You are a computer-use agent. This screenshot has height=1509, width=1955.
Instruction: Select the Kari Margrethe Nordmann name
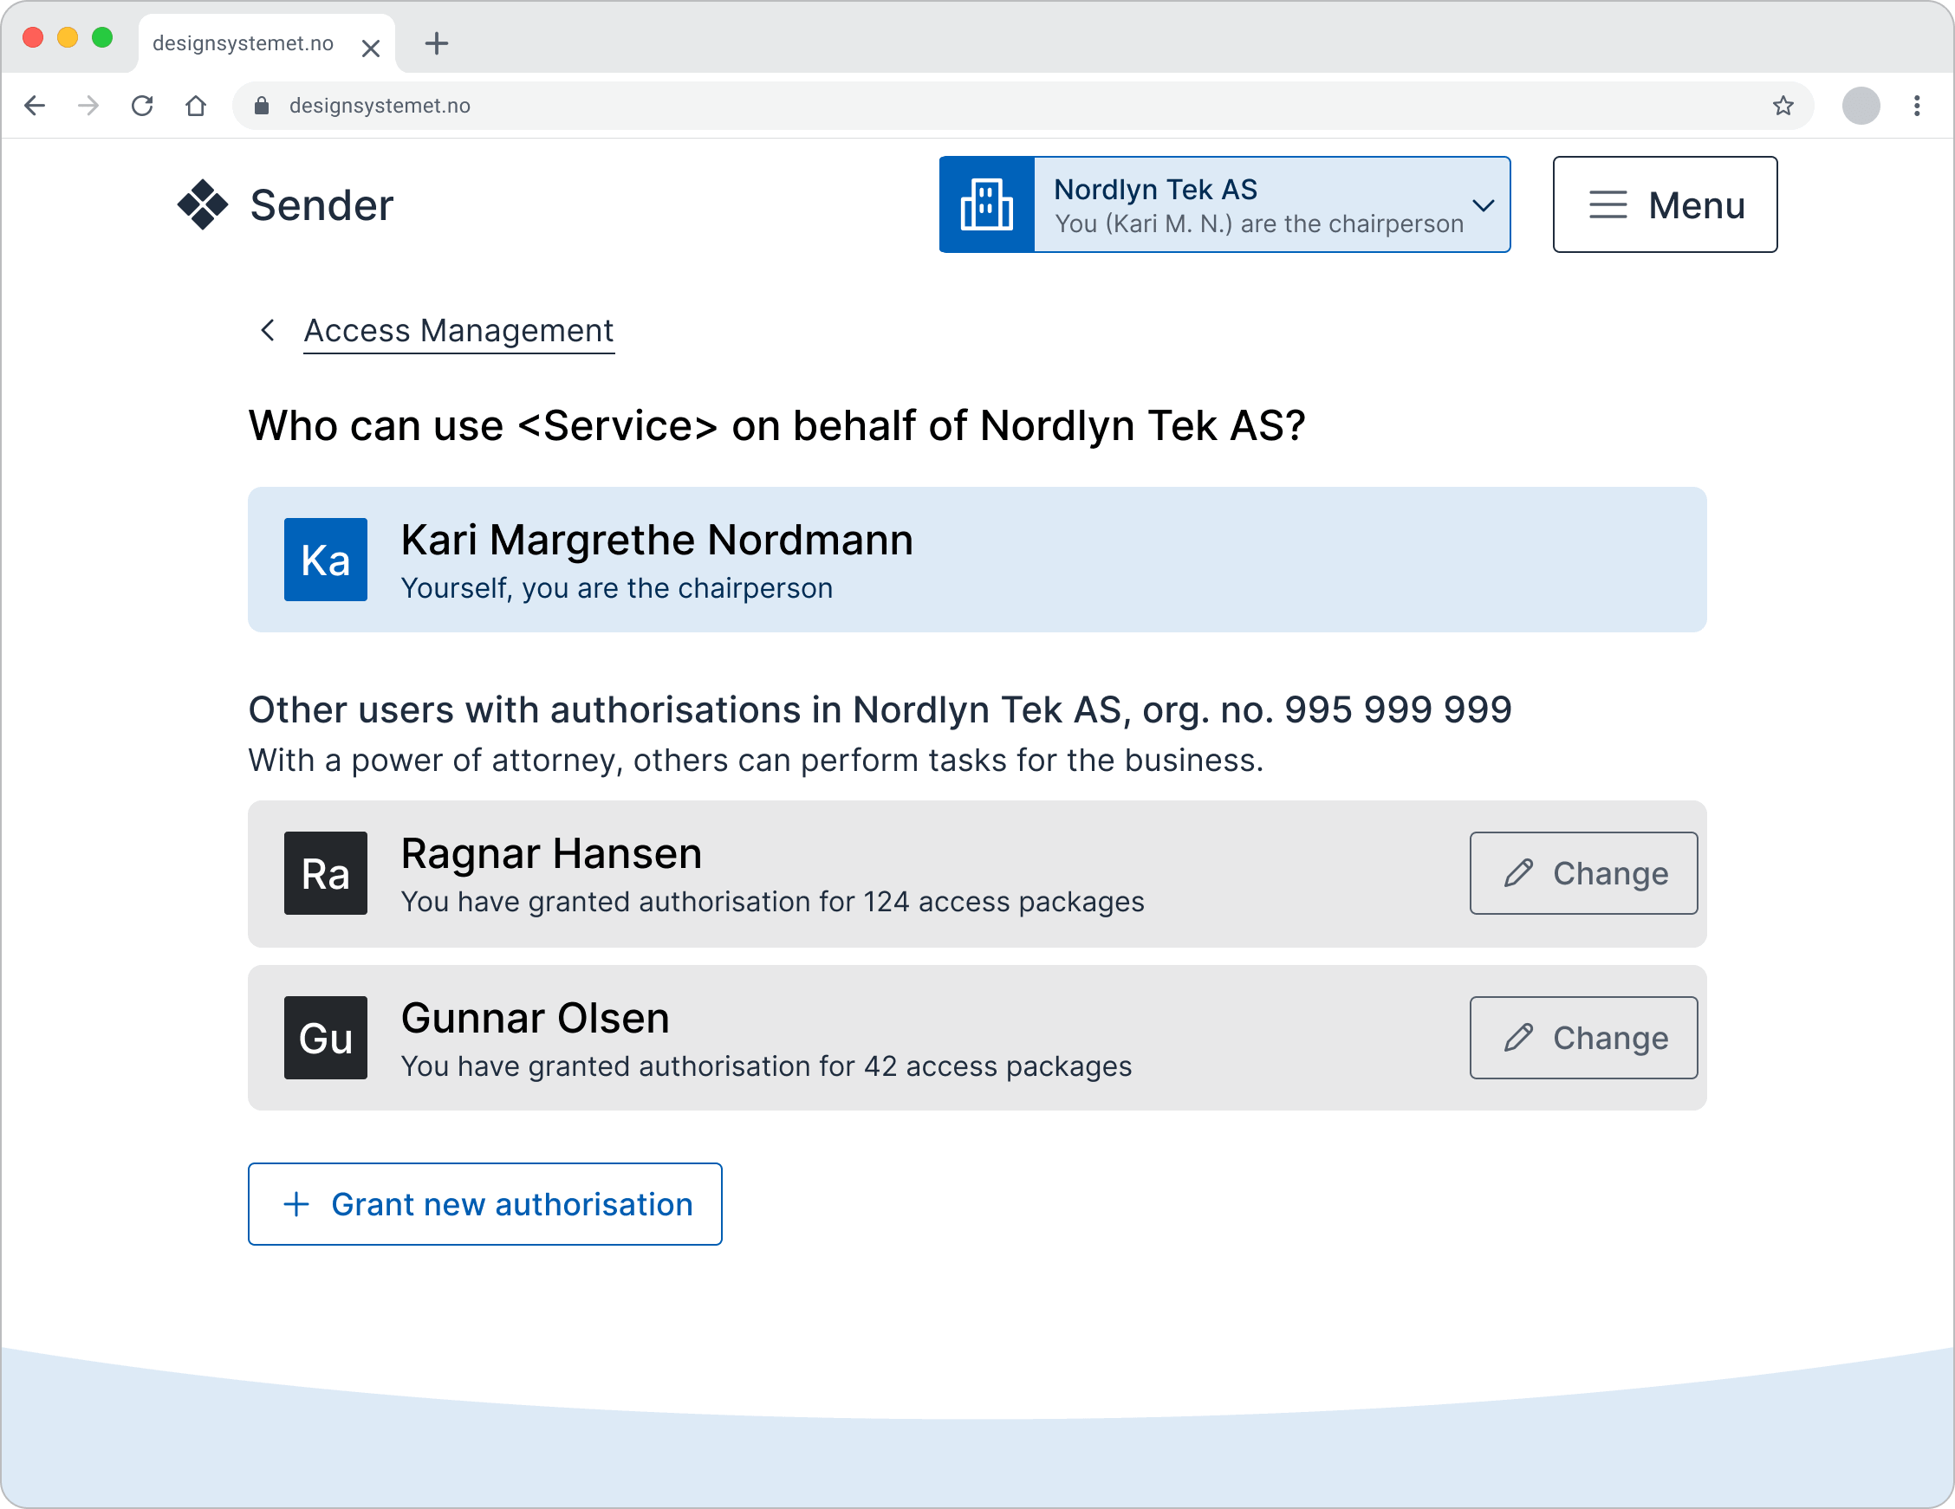[657, 540]
